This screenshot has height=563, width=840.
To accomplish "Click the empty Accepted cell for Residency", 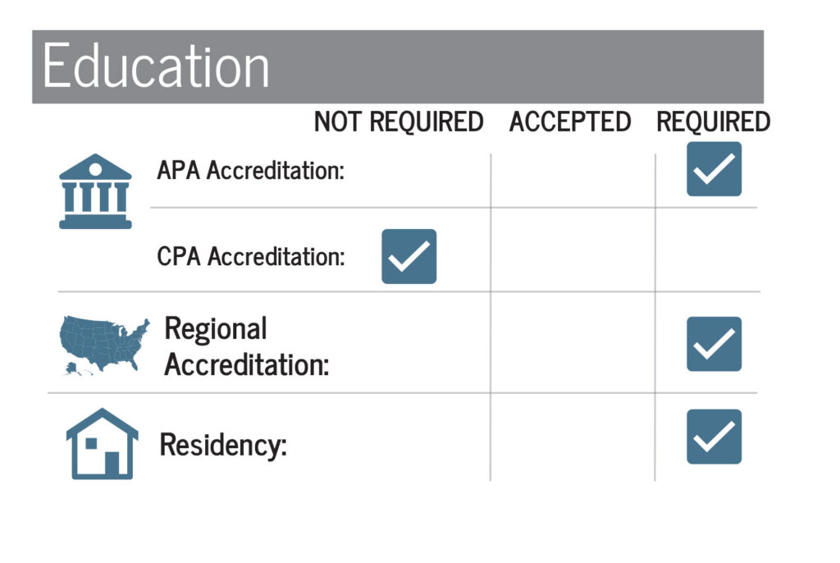I will click(x=573, y=437).
